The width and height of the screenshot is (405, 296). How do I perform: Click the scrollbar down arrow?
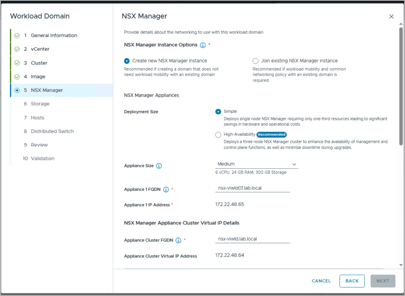click(401, 265)
